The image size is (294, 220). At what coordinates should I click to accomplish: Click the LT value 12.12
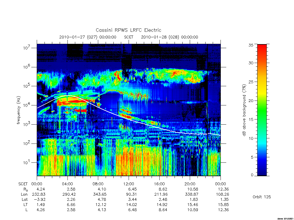[x=101, y=205]
